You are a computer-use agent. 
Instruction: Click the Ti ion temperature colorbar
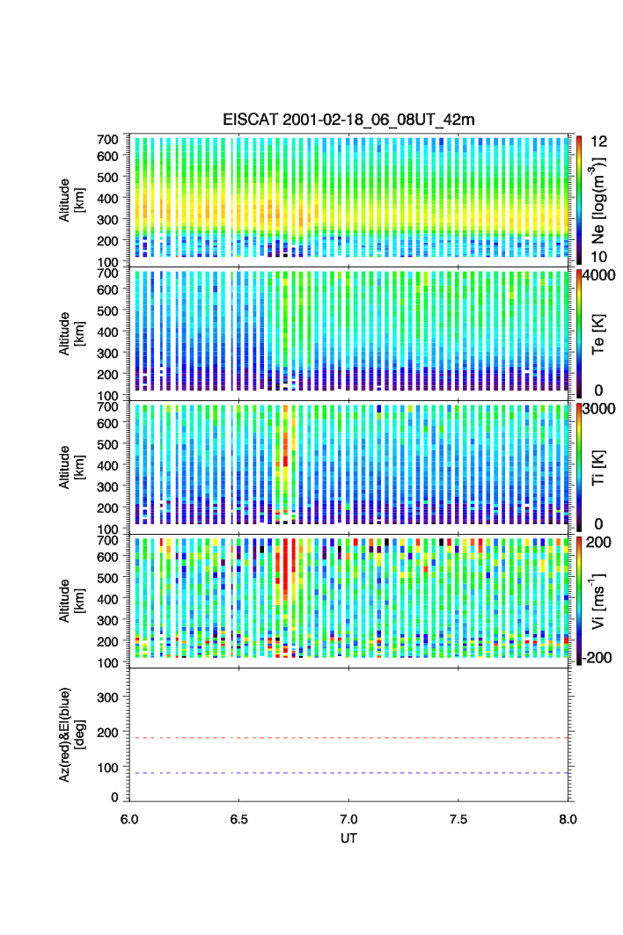pyautogui.click(x=579, y=465)
